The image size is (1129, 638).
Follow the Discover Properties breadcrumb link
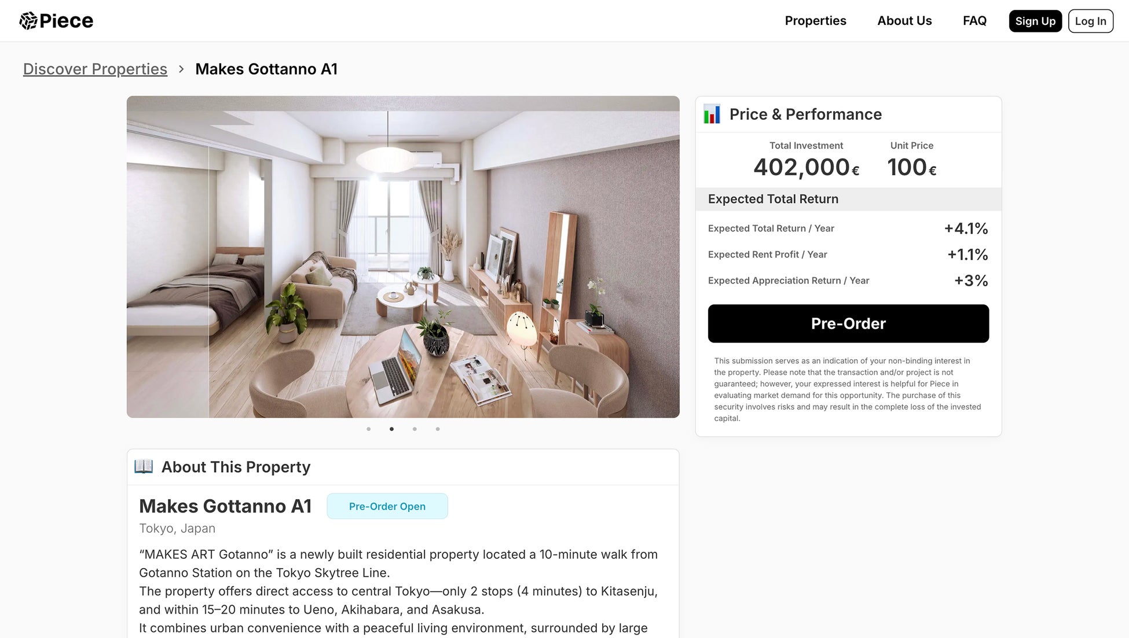[95, 69]
